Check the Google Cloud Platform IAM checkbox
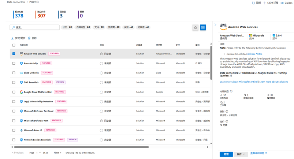 pyautogui.click(x=14, y=92)
